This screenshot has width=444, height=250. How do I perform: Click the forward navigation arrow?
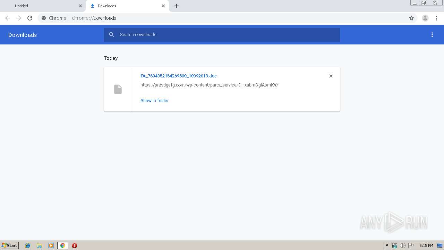click(19, 18)
